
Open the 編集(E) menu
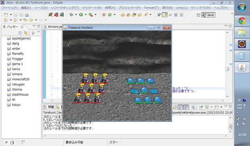[26, 8]
